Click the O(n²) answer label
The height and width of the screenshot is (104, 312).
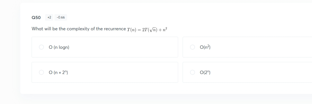pyautogui.click(x=205, y=47)
